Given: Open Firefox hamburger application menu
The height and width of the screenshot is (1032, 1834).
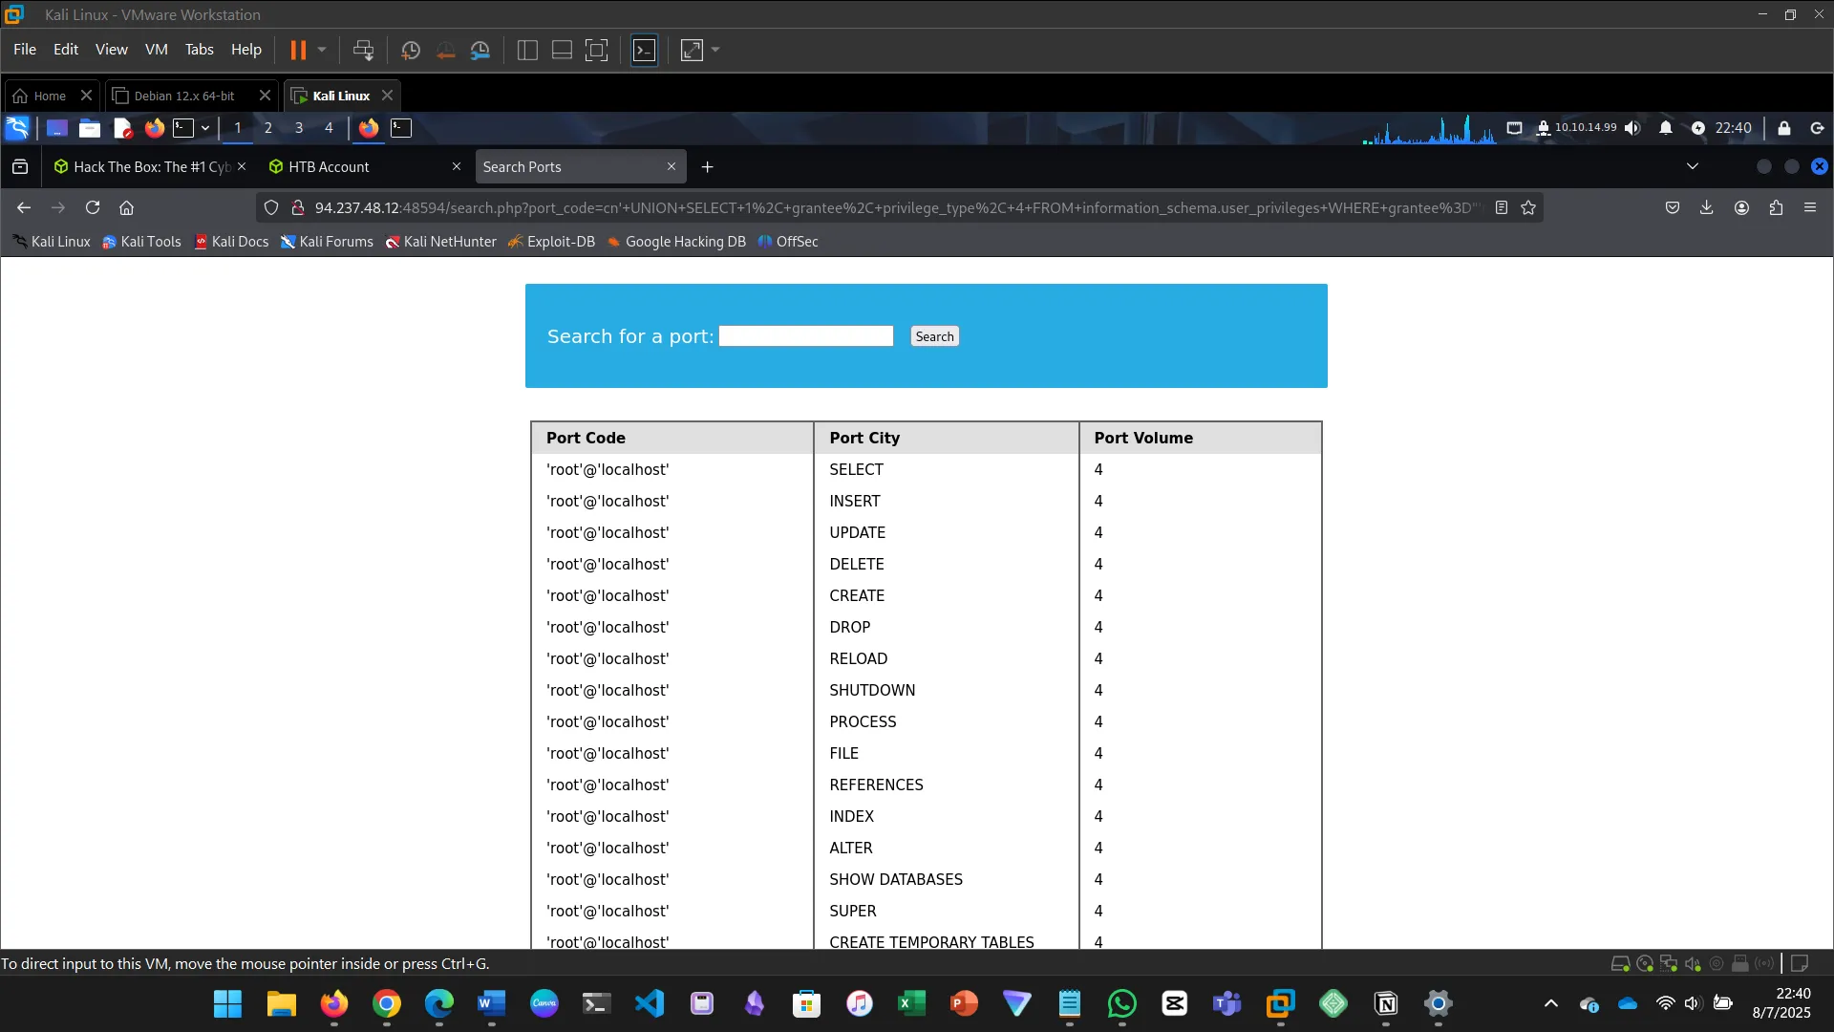Looking at the screenshot, I should pos(1810,207).
